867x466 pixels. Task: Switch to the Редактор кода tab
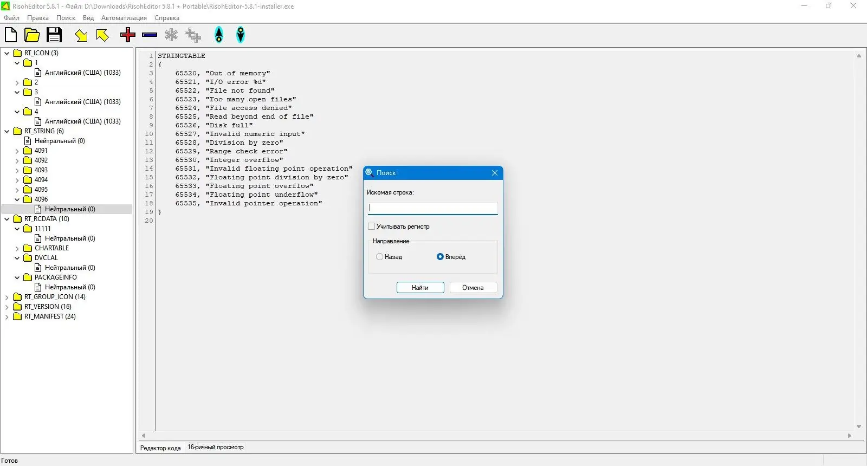(x=160, y=448)
